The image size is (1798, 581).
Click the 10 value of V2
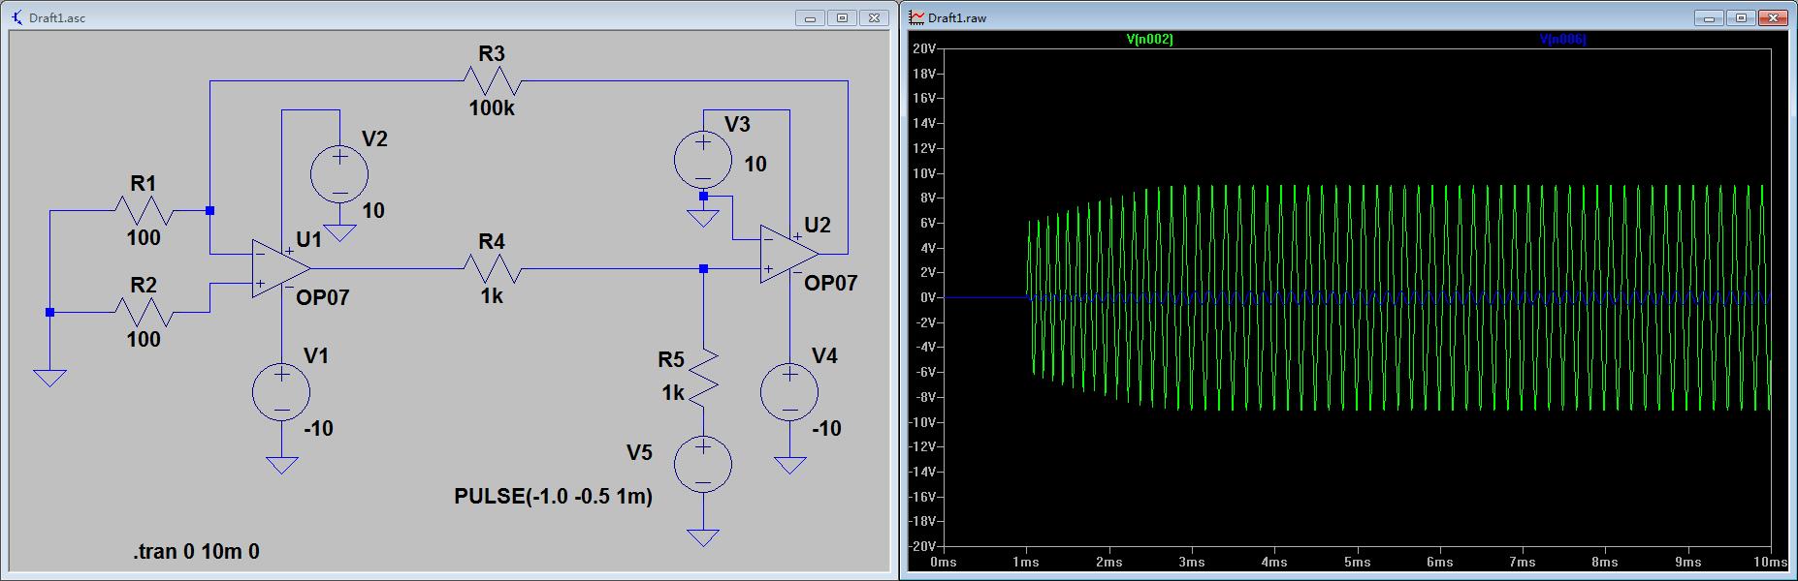[373, 210]
